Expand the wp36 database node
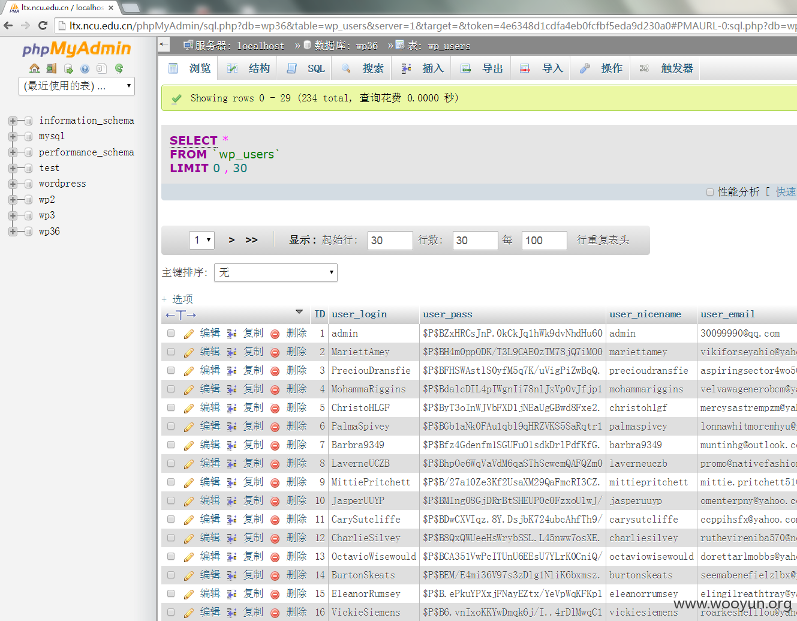The height and width of the screenshot is (621, 797). [13, 232]
